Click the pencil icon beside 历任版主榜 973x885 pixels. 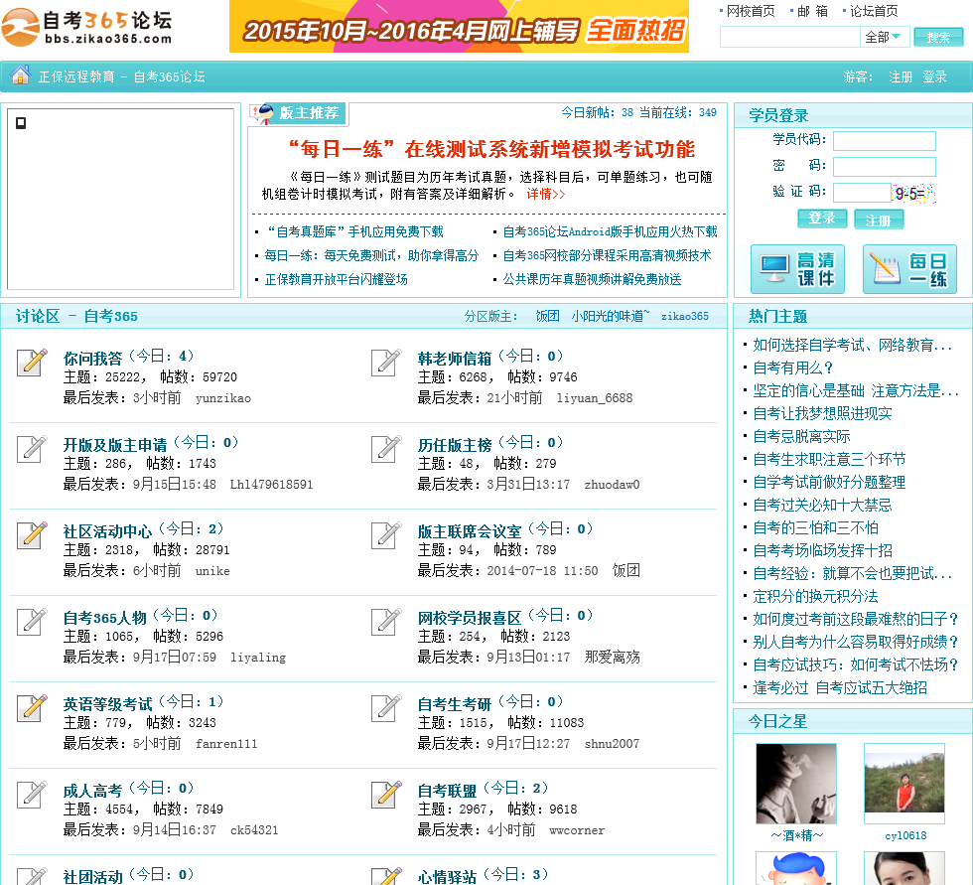tap(386, 449)
